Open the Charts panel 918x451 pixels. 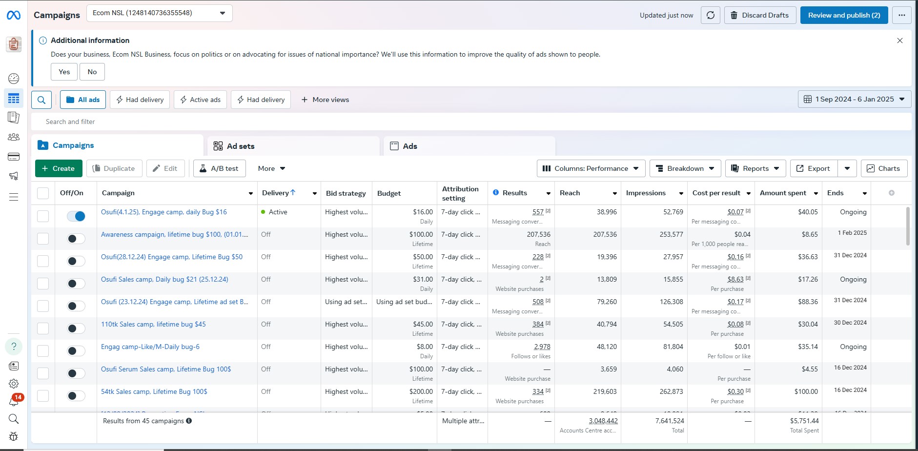point(884,168)
